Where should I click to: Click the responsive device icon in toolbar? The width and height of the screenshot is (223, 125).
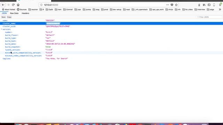point(214,5)
